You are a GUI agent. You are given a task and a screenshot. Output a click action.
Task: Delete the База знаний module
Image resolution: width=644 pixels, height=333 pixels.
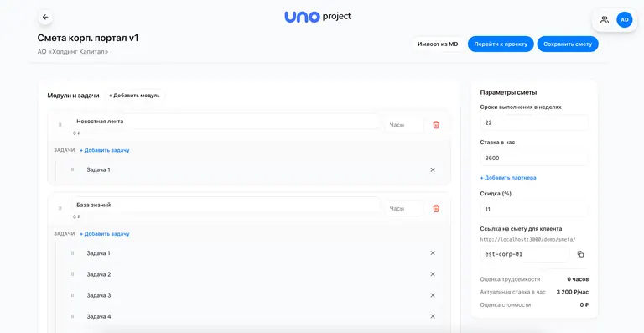pos(436,209)
